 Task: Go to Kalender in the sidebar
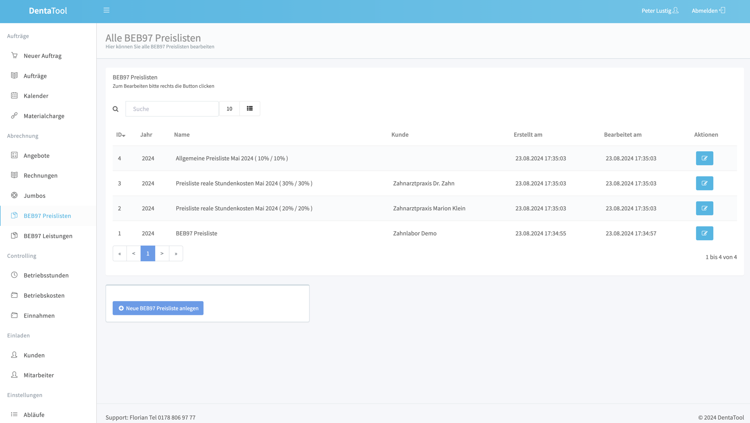pos(36,96)
